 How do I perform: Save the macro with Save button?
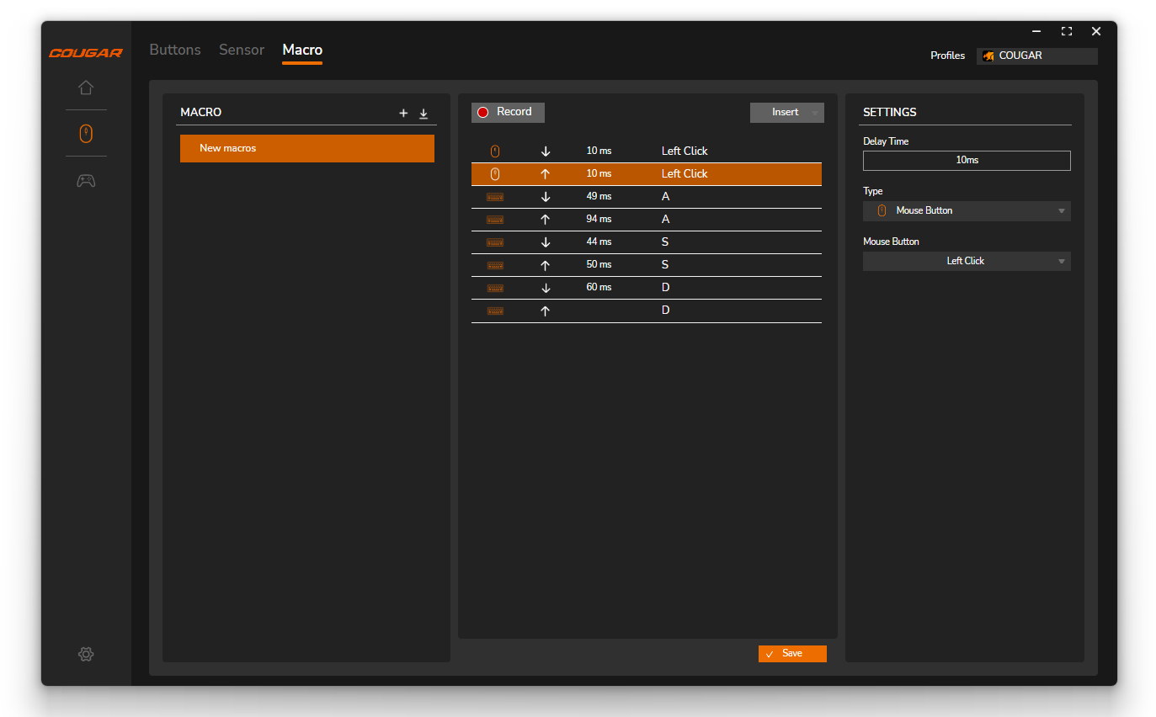792,654
